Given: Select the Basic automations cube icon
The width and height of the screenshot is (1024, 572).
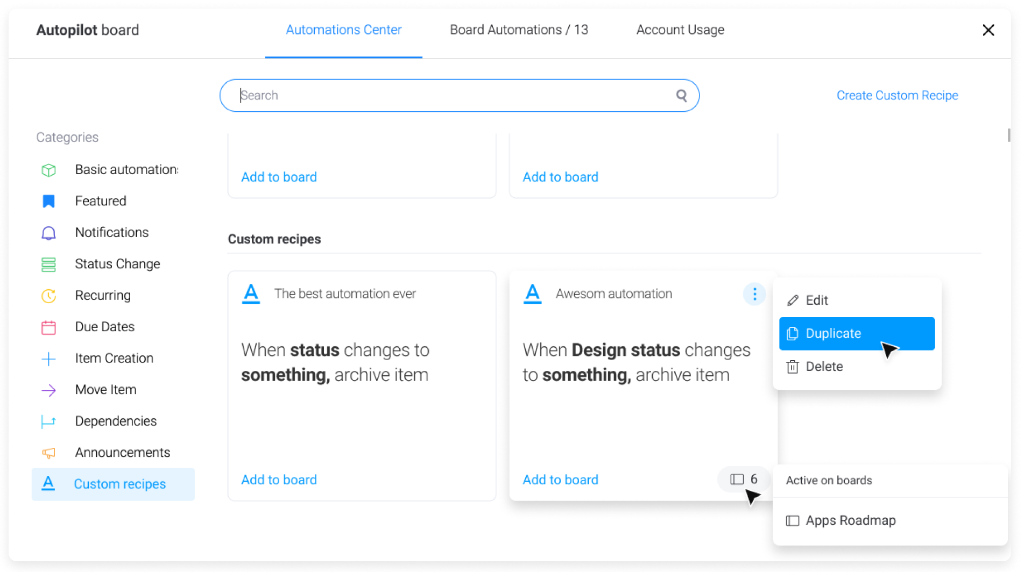Looking at the screenshot, I should (49, 169).
